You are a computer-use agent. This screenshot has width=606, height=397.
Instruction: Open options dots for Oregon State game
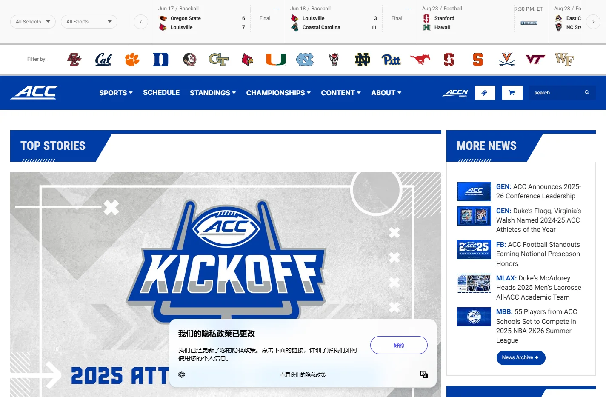pos(276,9)
